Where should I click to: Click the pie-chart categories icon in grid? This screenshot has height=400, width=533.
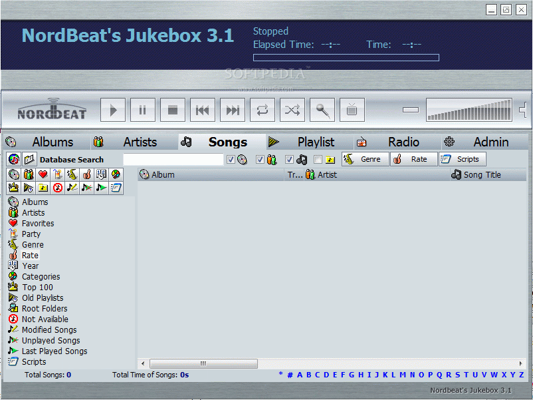pyautogui.click(x=116, y=174)
